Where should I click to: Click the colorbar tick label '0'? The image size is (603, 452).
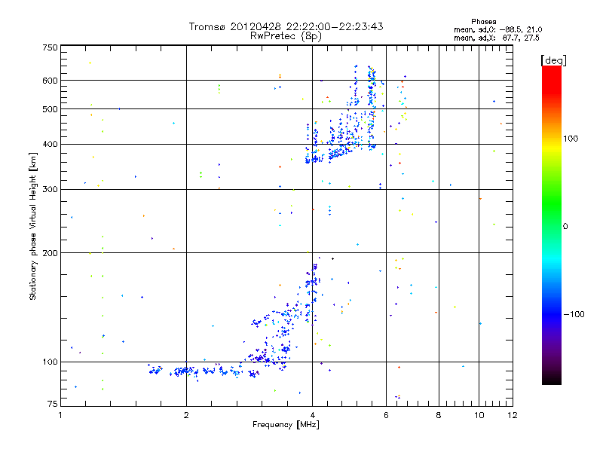pyautogui.click(x=565, y=227)
